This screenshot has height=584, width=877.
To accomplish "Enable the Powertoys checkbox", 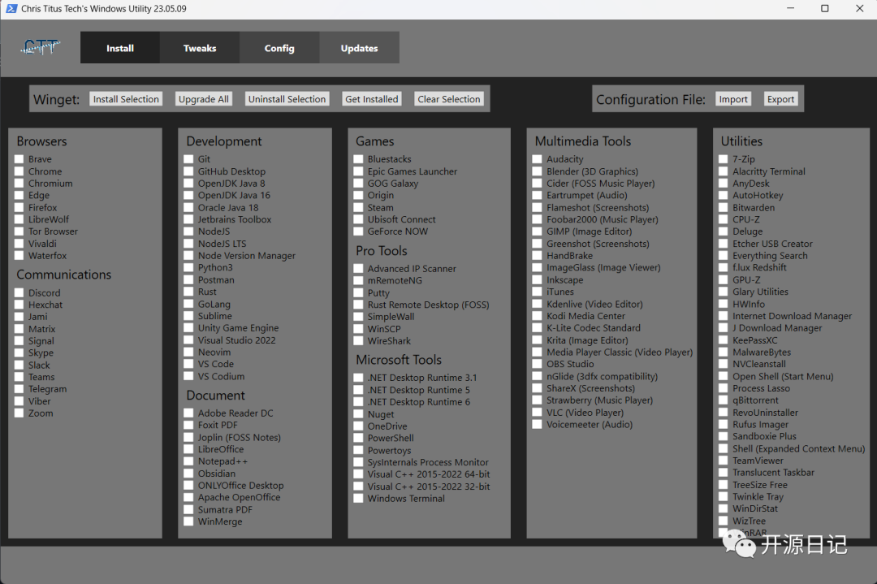I will click(359, 450).
